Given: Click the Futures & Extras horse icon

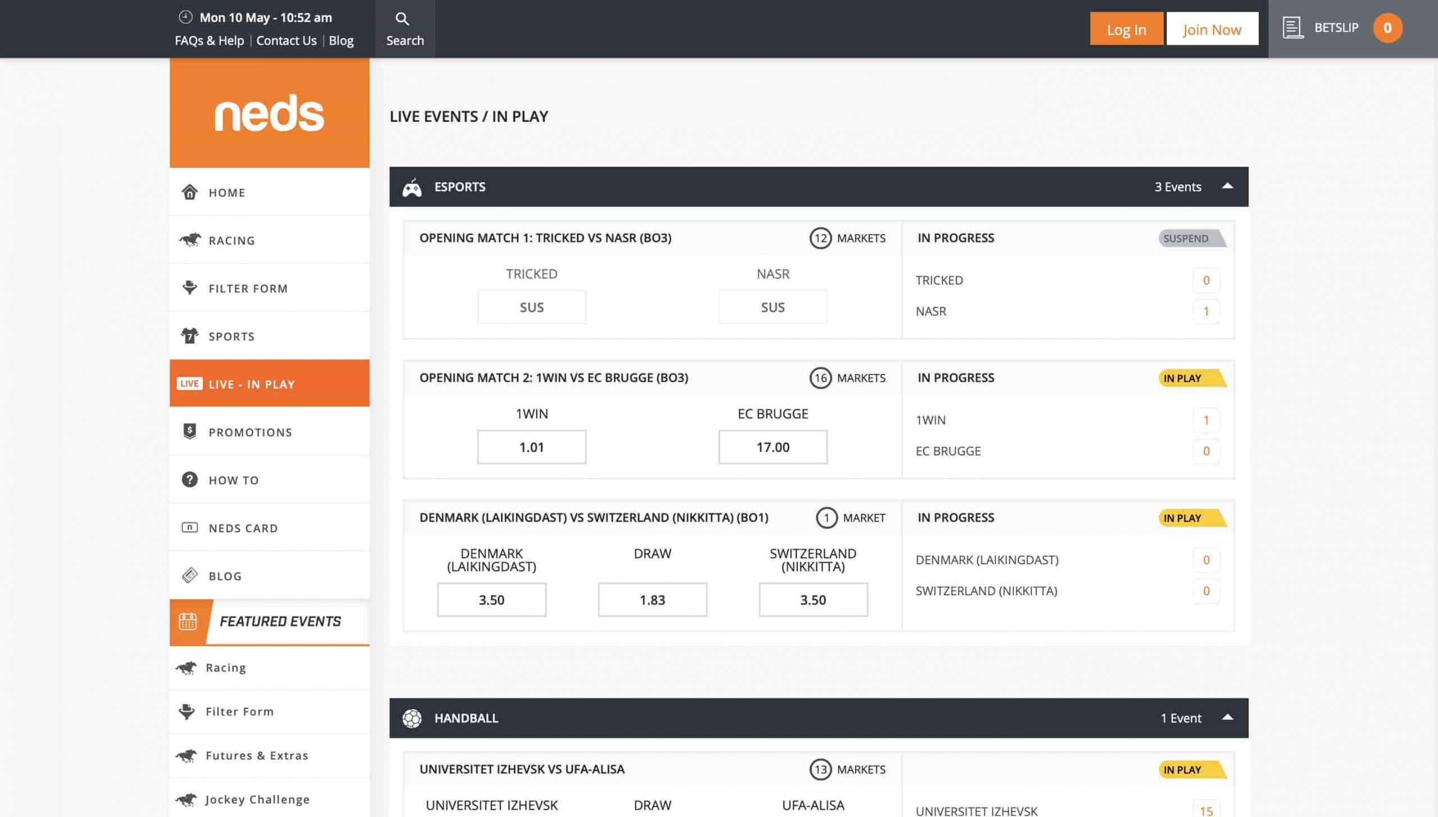Looking at the screenshot, I should pyautogui.click(x=186, y=755).
